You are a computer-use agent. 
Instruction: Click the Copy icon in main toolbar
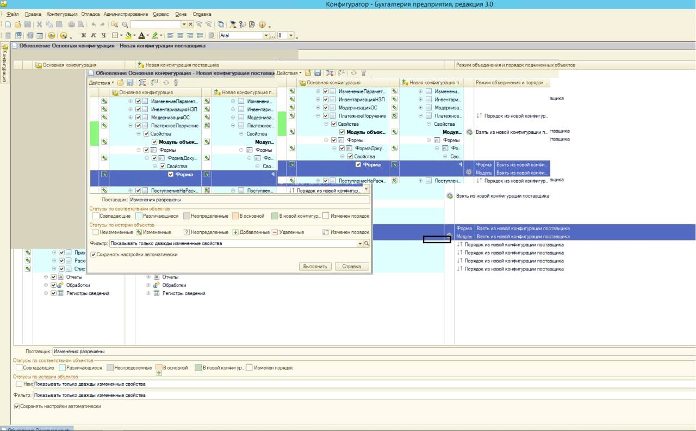pos(49,24)
